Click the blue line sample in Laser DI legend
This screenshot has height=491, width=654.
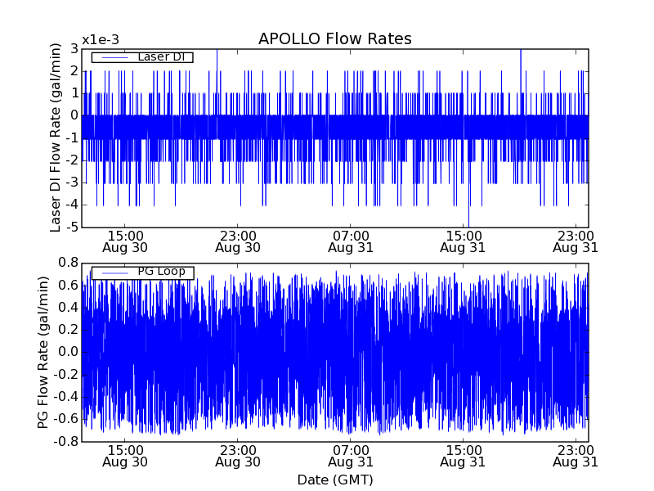pyautogui.click(x=114, y=57)
